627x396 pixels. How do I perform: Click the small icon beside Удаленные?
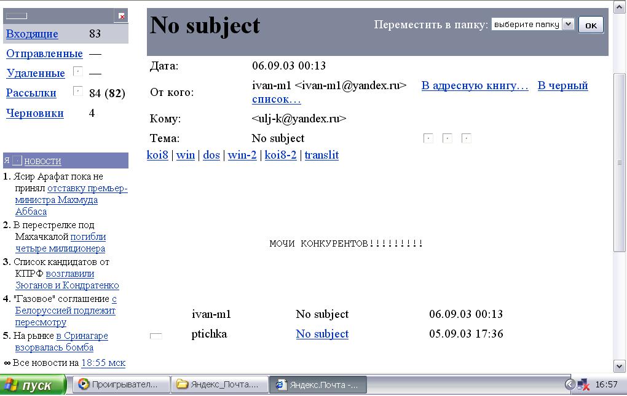click(78, 71)
